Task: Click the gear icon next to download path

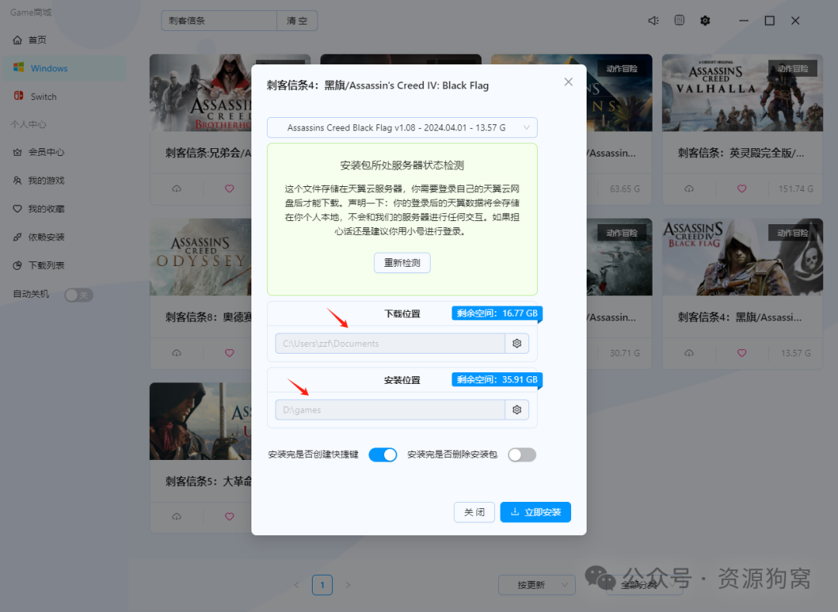Action: pos(517,344)
